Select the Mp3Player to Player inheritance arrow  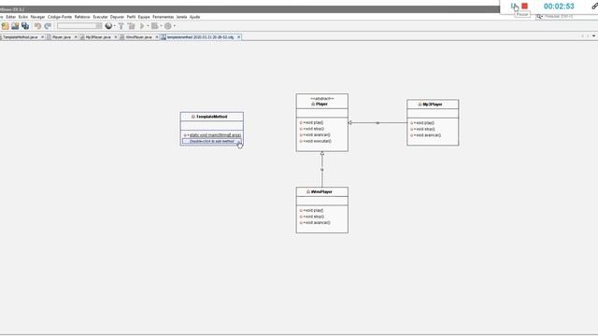pyautogui.click(x=377, y=122)
